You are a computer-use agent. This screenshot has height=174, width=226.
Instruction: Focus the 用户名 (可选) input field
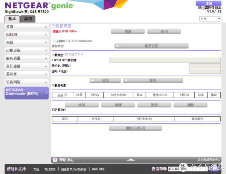[205, 66]
